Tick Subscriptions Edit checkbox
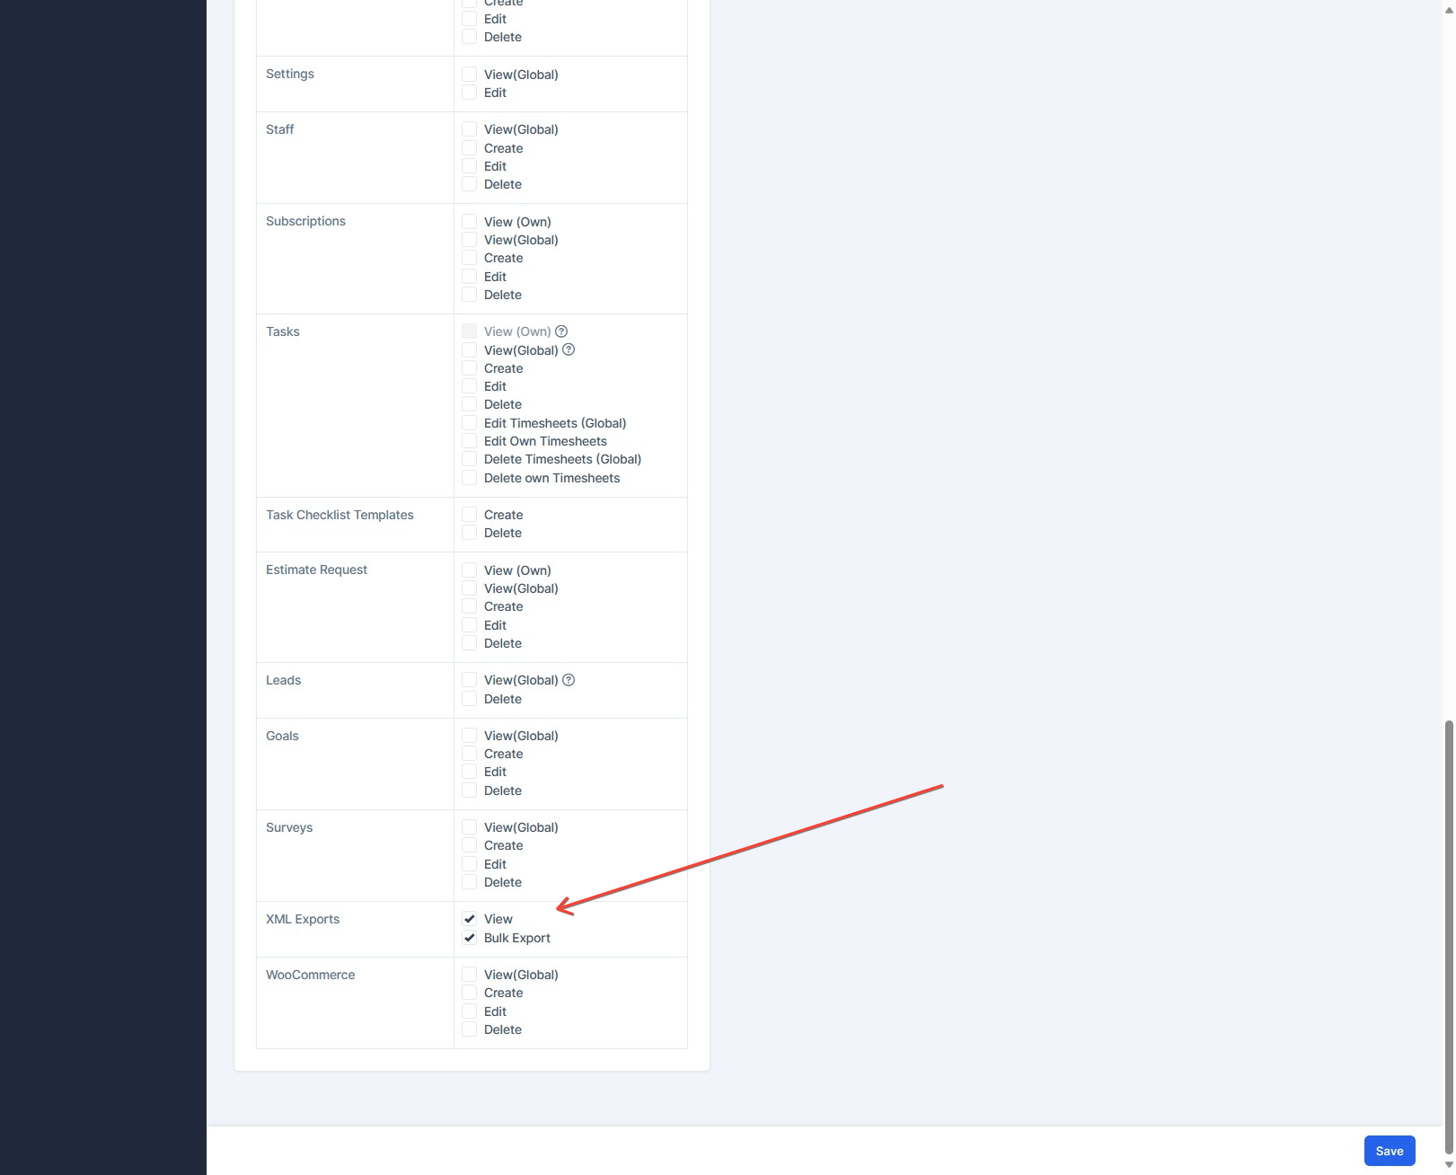The width and height of the screenshot is (1456, 1175). [469, 277]
